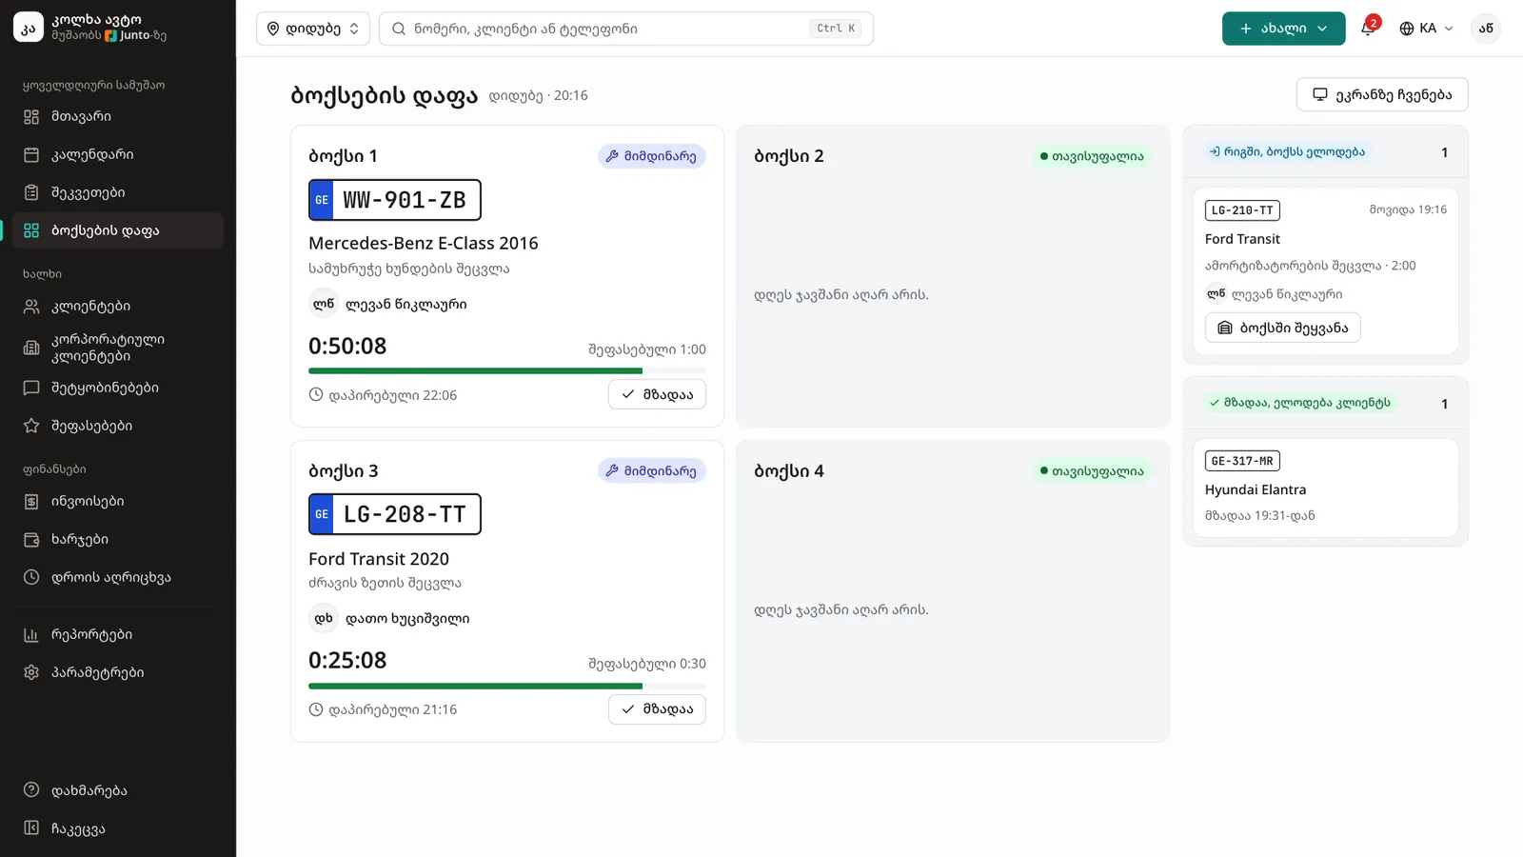1523x857 pixels.
Task: Click the progress bar in ბოქსი 3
Action: (x=507, y=686)
